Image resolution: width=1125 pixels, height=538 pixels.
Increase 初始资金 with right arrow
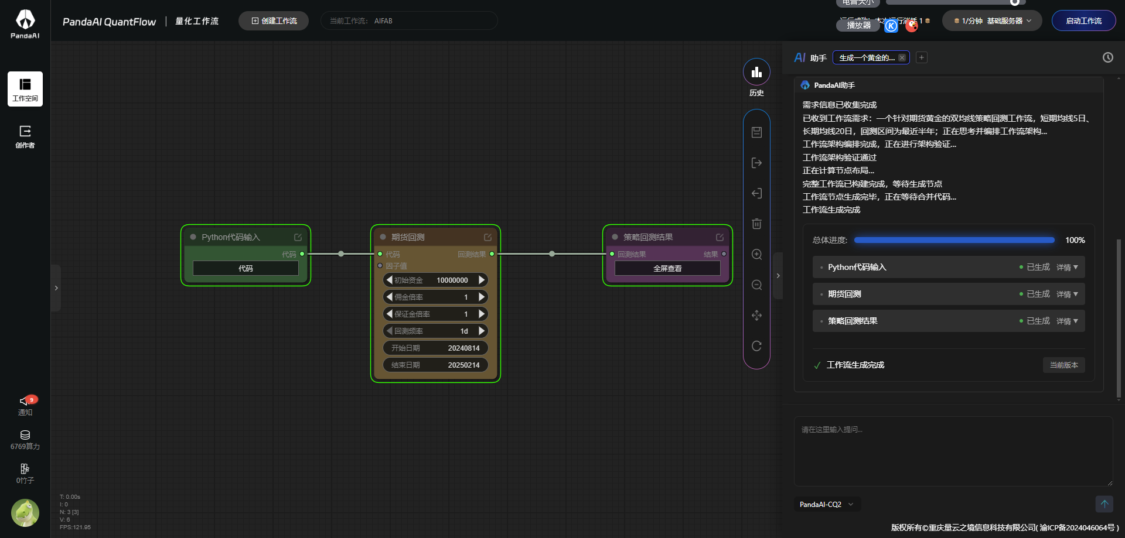coord(482,280)
